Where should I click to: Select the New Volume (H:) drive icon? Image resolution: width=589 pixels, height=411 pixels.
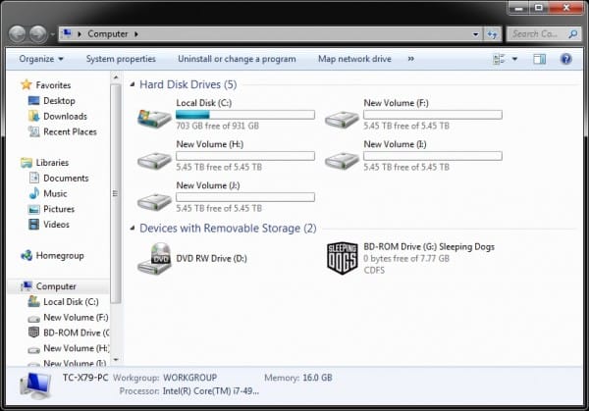pos(154,161)
